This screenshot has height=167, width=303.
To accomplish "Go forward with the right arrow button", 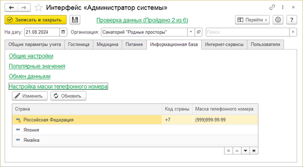I will click(x=24, y=8).
